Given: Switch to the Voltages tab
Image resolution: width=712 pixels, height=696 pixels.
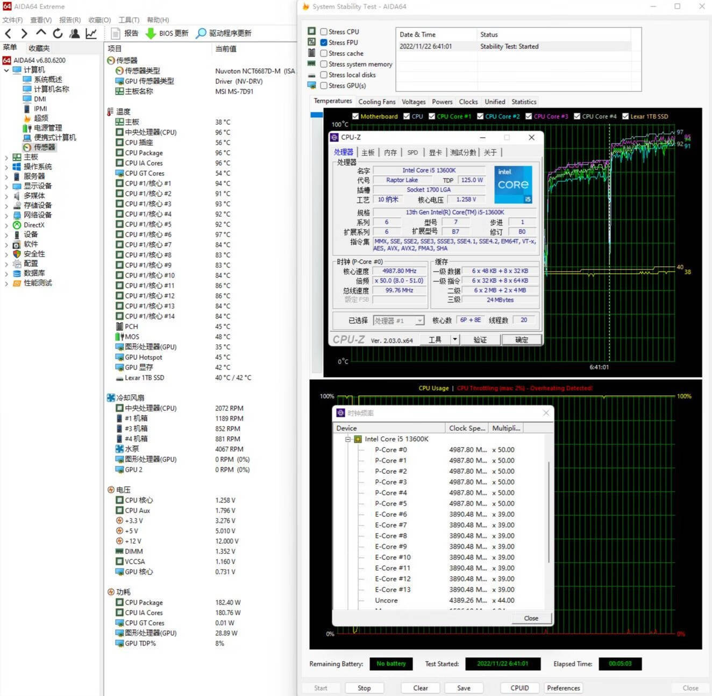Looking at the screenshot, I should pyautogui.click(x=414, y=102).
